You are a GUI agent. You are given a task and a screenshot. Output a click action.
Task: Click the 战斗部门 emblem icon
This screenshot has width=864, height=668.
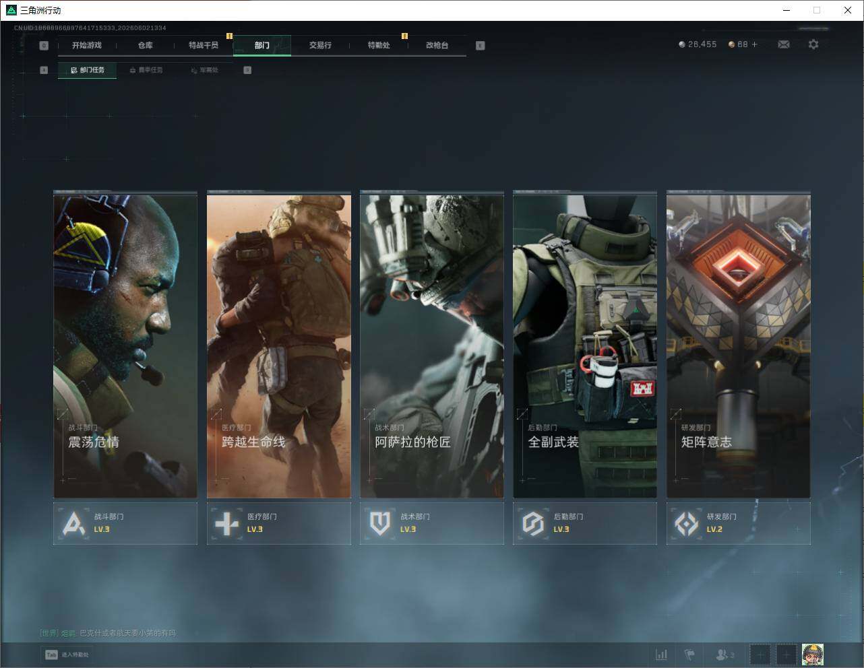pos(73,523)
